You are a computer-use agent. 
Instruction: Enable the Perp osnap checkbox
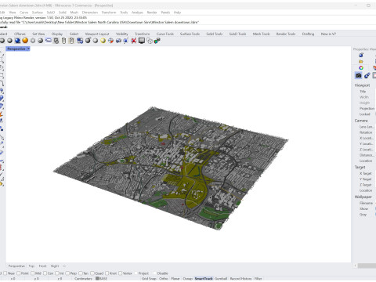pos(67,273)
